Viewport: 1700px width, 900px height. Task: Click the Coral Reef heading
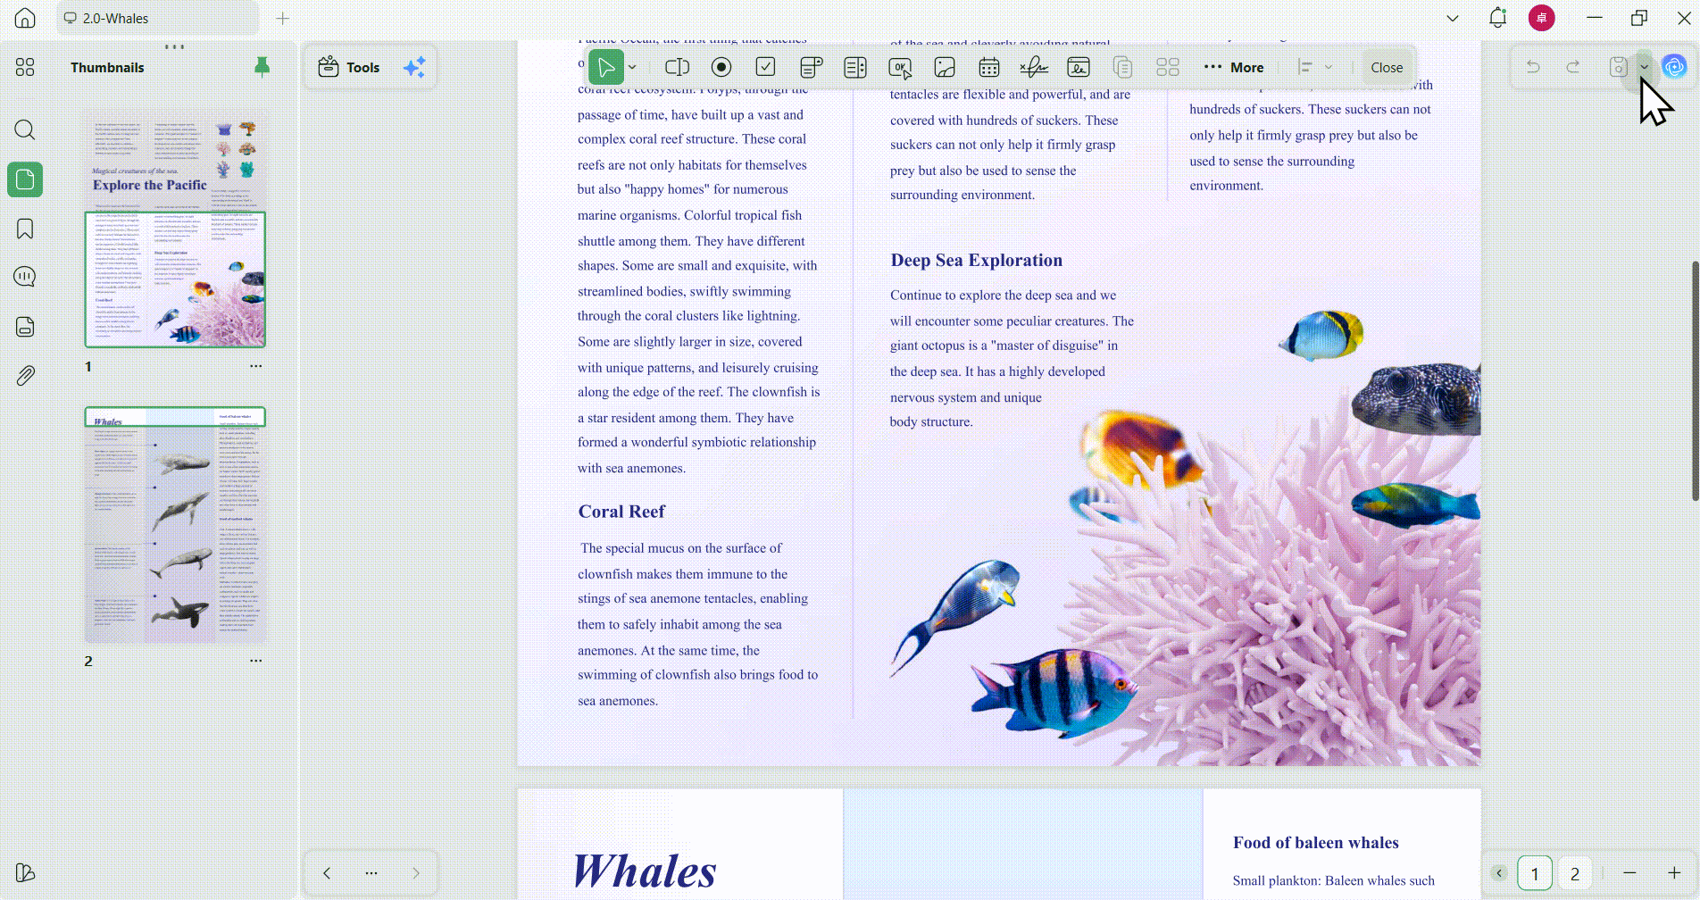tap(621, 512)
